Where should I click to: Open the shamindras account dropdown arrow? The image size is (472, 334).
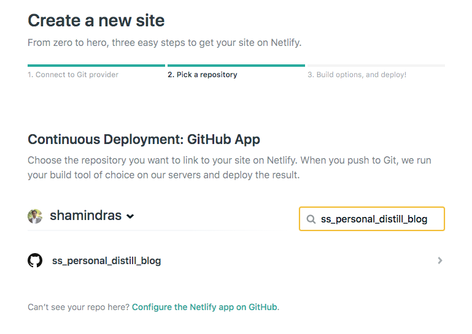(x=130, y=216)
